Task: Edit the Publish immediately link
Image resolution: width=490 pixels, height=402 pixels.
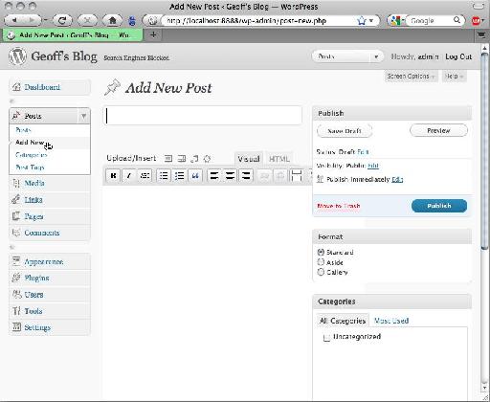Action: coord(397,179)
